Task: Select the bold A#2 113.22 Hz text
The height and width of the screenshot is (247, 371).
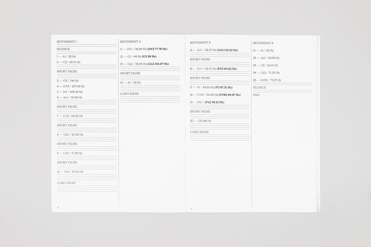Action: coord(227,50)
